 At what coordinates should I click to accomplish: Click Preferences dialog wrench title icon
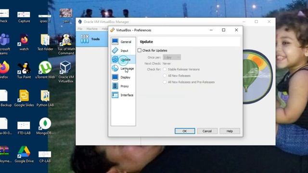(112, 30)
